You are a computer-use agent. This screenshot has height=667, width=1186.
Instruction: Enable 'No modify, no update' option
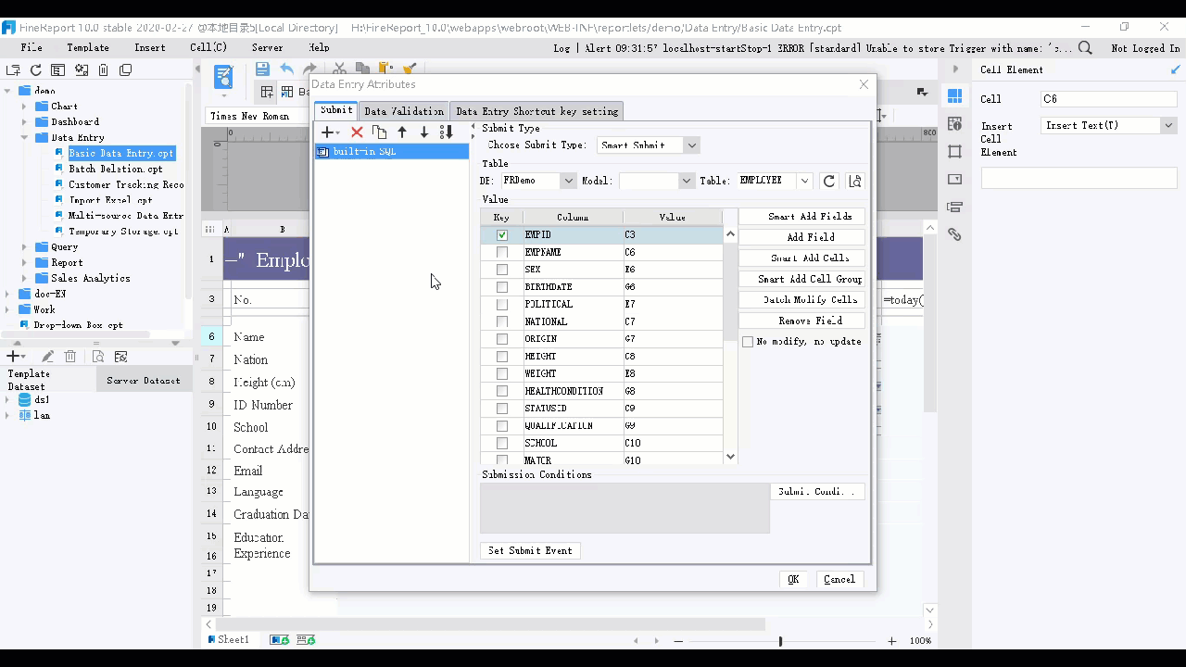748,342
